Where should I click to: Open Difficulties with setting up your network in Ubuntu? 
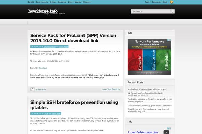pyautogui.click(x=149, y=105)
